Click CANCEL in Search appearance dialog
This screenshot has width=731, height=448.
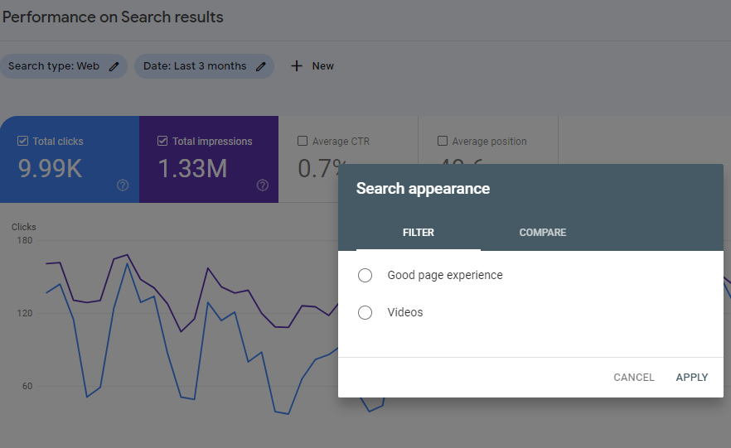point(633,378)
